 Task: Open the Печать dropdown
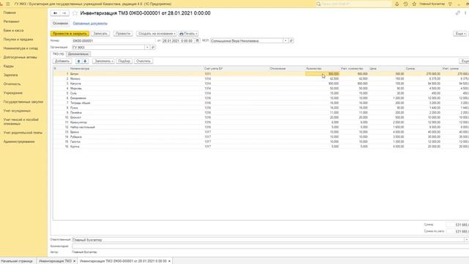point(188,34)
